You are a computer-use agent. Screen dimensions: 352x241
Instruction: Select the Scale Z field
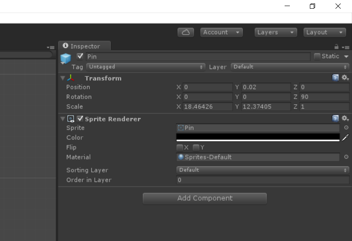324,106
